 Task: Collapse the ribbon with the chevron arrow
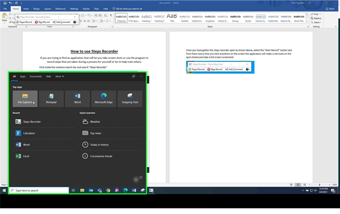[x=335, y=27]
